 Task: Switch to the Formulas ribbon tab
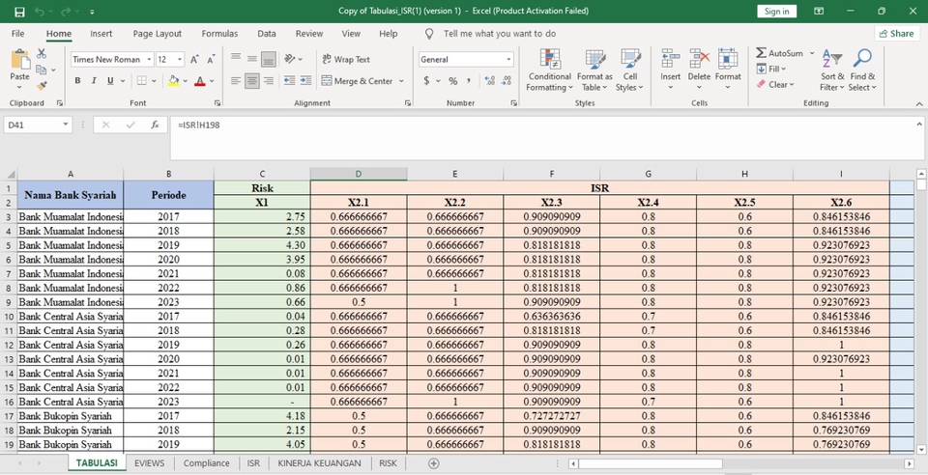tap(219, 34)
